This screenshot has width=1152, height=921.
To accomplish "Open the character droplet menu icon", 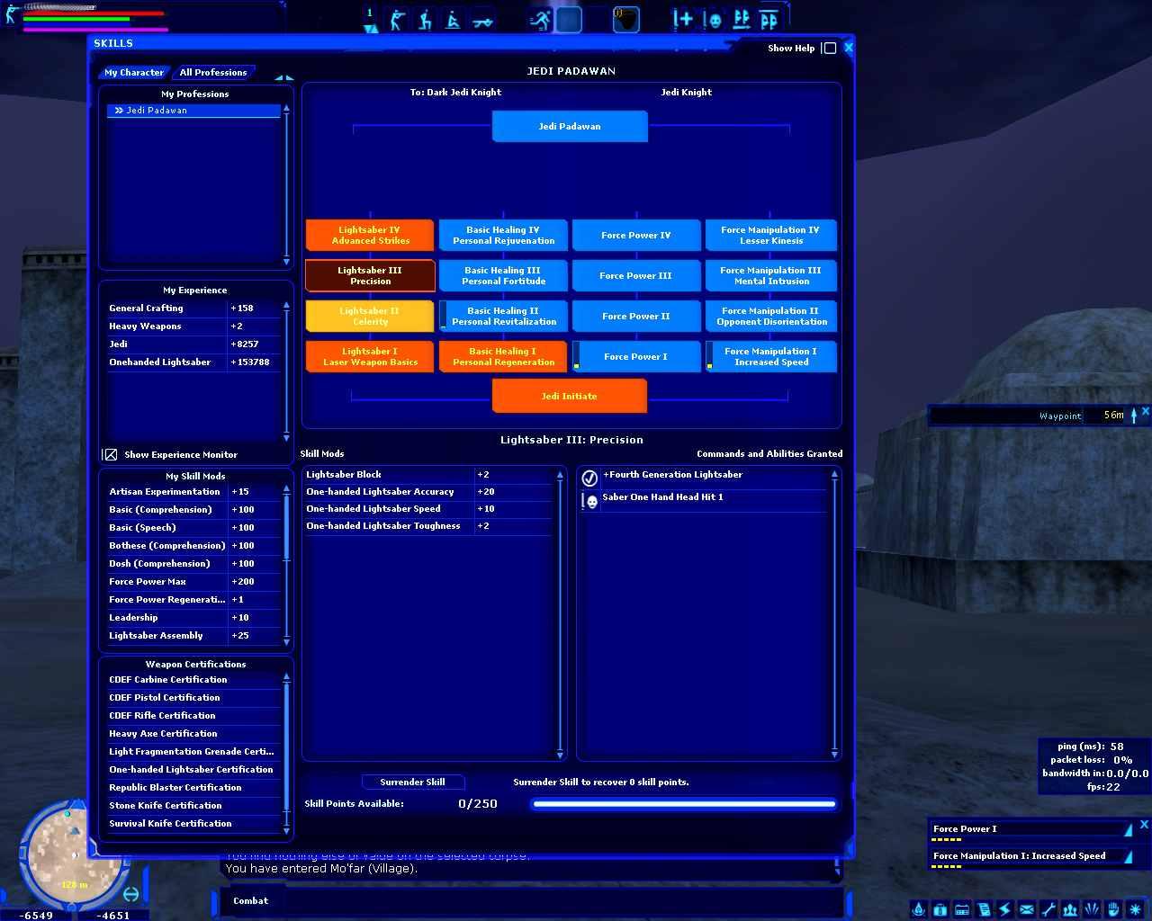I will click(918, 909).
